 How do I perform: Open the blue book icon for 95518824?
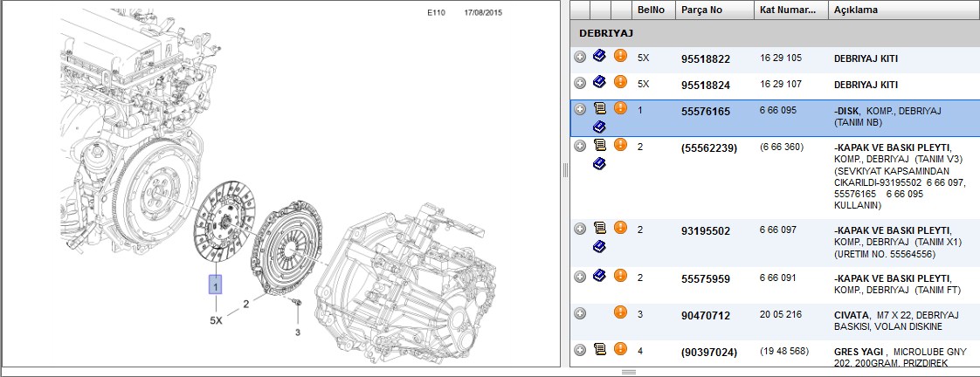tap(599, 82)
